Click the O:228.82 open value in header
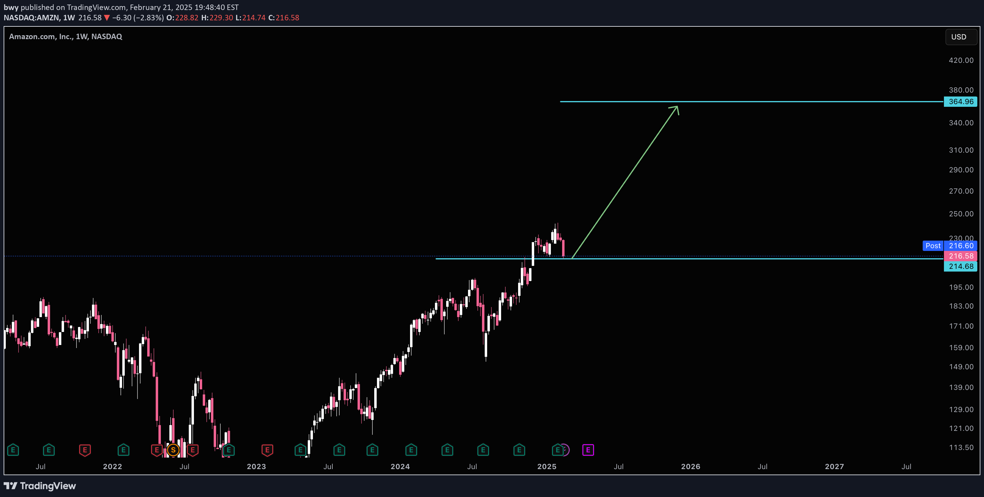The width and height of the screenshot is (984, 497). pyautogui.click(x=182, y=18)
